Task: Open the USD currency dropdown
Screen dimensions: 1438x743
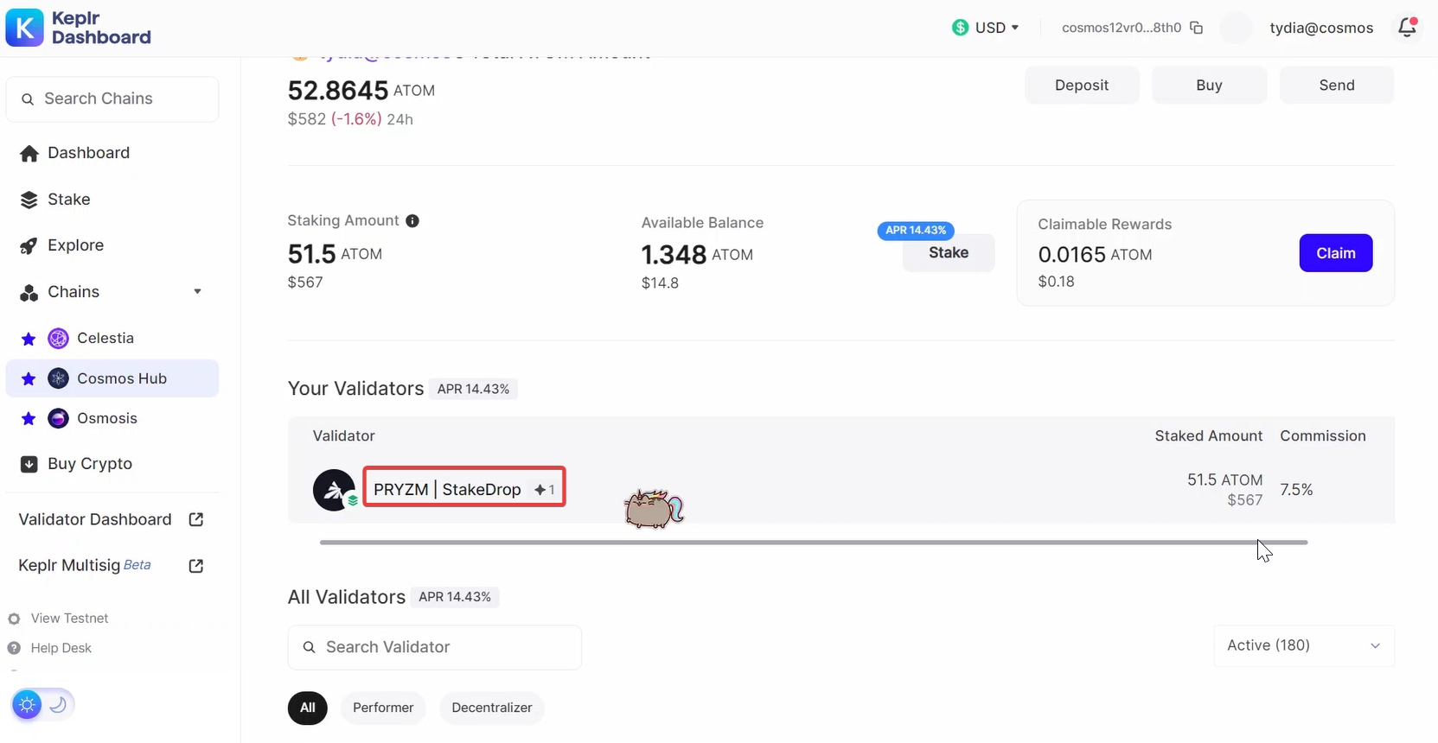Action: 986,28
